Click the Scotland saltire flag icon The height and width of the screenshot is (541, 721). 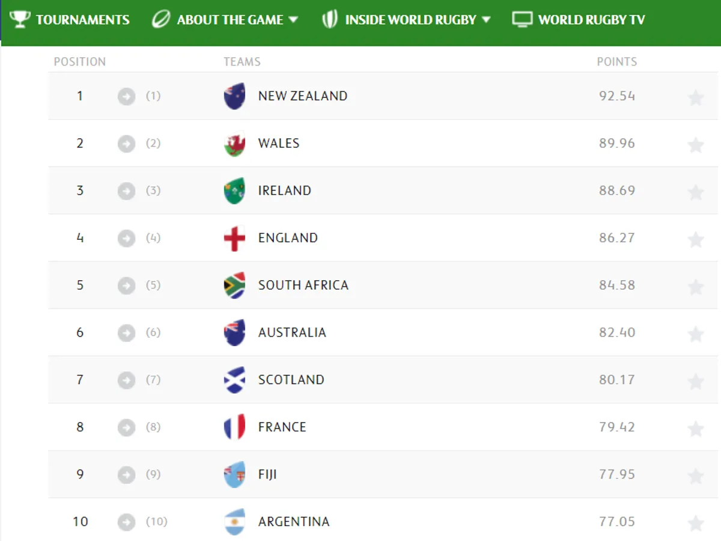point(234,380)
